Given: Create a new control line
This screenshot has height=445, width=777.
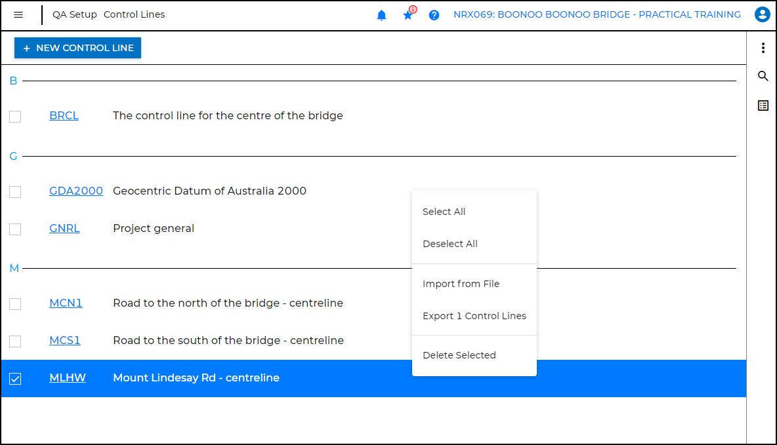Looking at the screenshot, I should pos(78,48).
